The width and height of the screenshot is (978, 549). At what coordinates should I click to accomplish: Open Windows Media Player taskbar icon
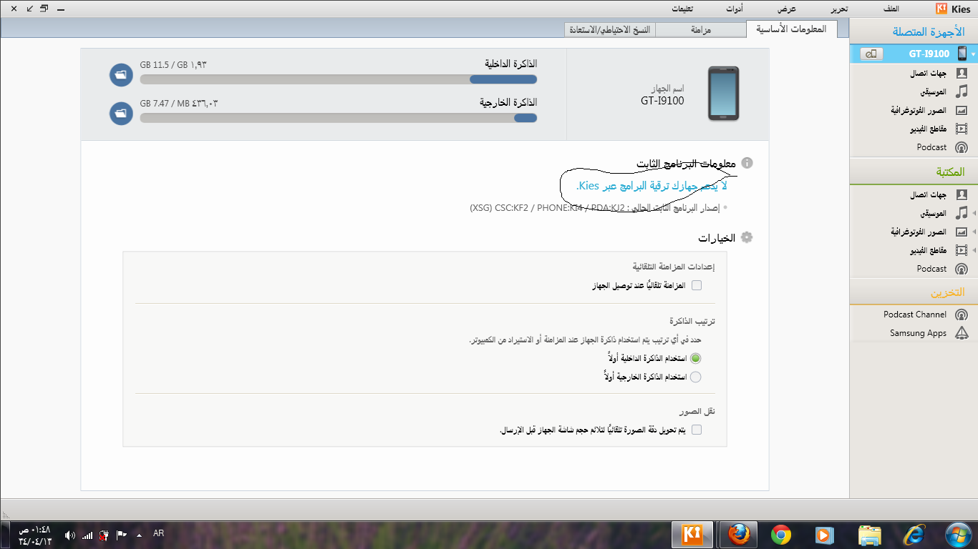[x=824, y=534]
